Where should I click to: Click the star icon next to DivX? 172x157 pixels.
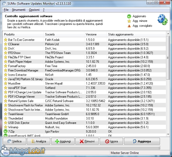click(x=5, y=48)
